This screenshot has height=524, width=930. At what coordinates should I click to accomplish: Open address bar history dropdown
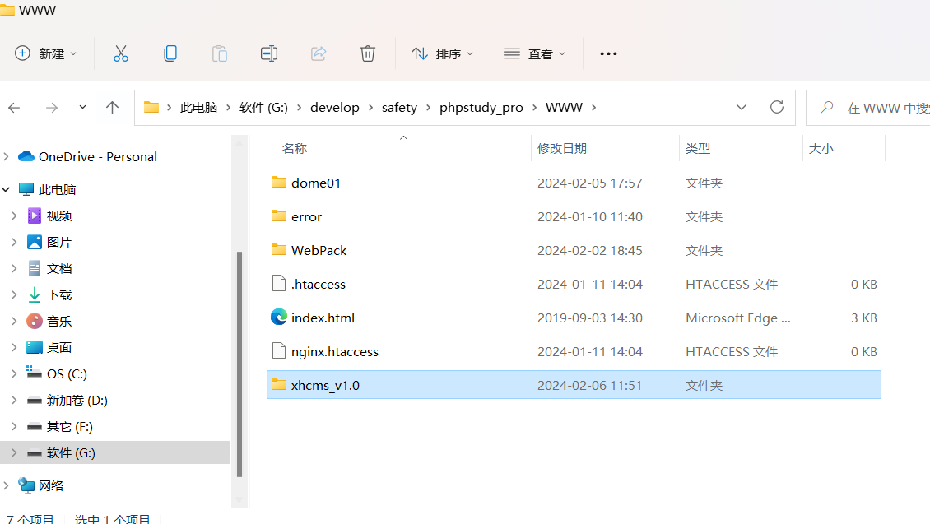742,107
